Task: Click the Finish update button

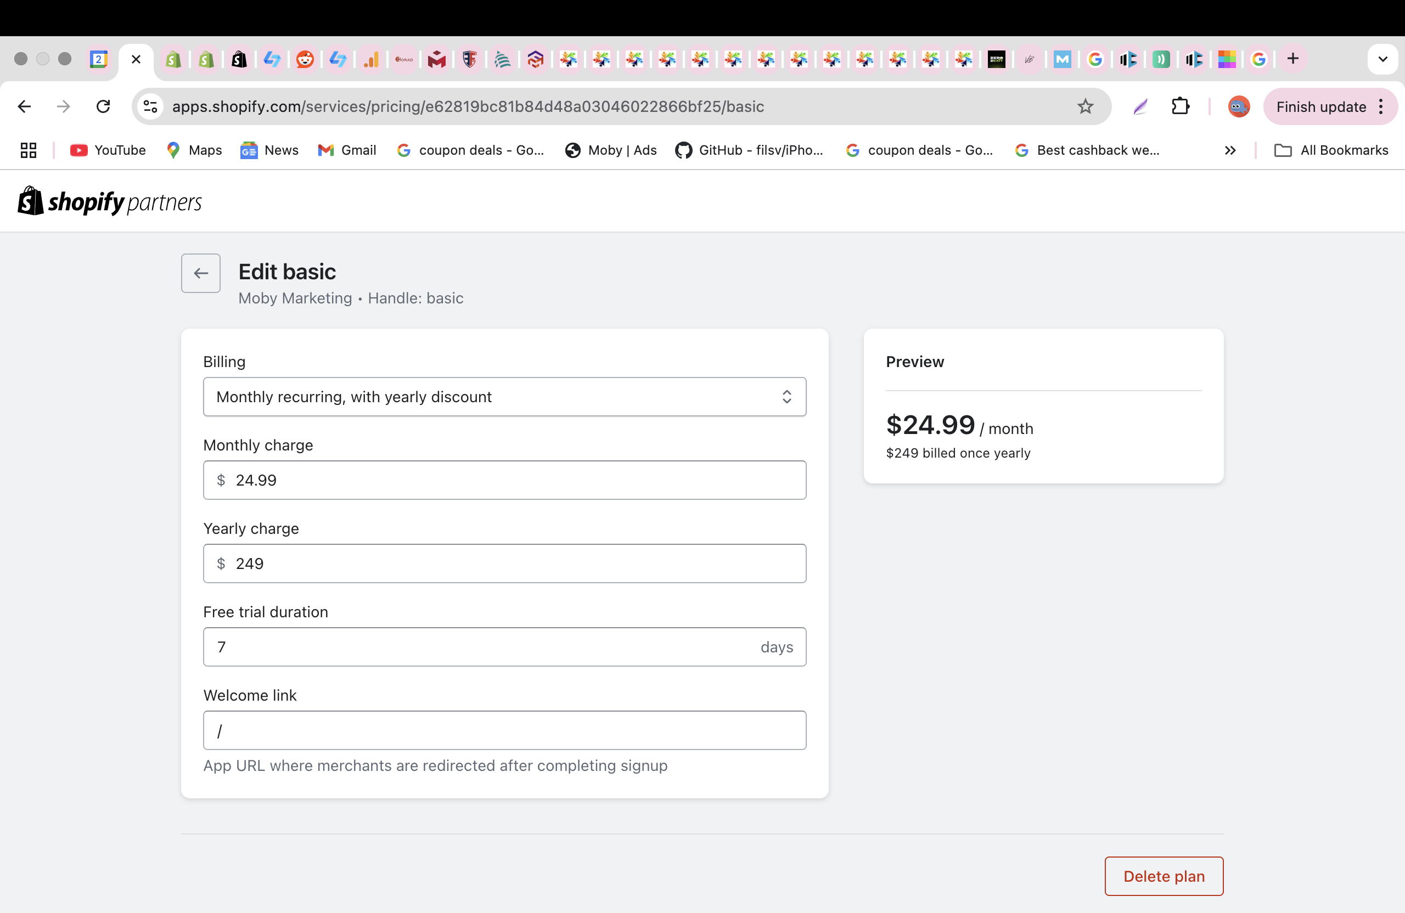Action: [x=1320, y=106]
